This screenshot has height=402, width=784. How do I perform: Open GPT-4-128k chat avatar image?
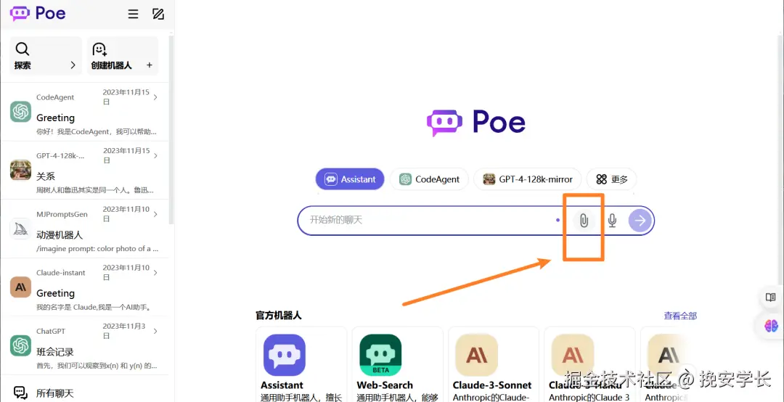(x=20, y=170)
